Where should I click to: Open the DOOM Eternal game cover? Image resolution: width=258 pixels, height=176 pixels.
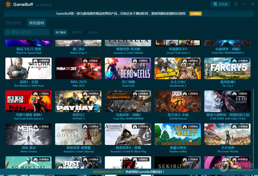(x=178, y=101)
